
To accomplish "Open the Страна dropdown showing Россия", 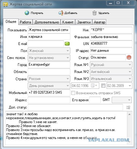I will 49,79.
